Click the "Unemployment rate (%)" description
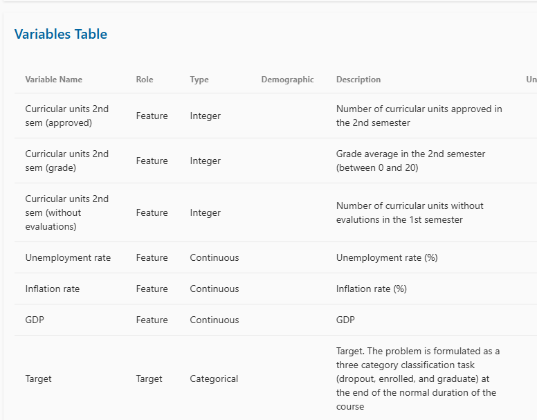Viewport: 537px width, 420px height. (387, 257)
